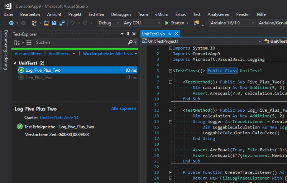This screenshot has height=183, width=287.
Task: Close the UnitTest1.vb tab
Action: [176, 34]
